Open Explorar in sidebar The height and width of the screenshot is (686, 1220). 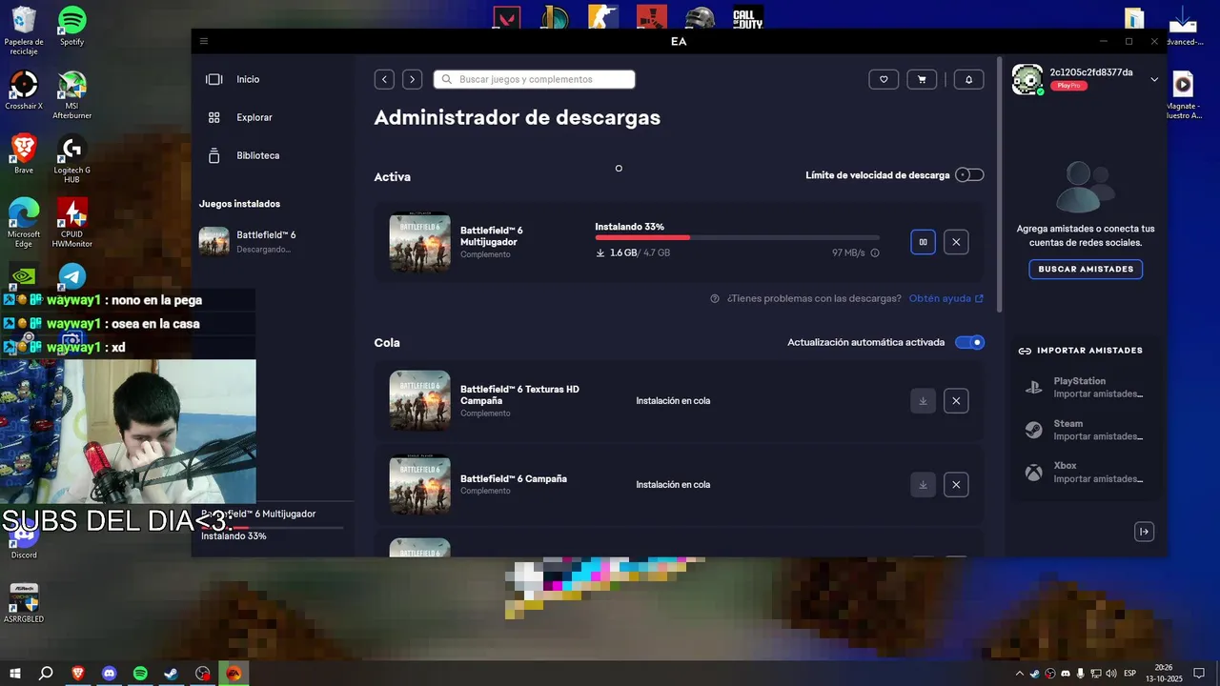pyautogui.click(x=254, y=117)
